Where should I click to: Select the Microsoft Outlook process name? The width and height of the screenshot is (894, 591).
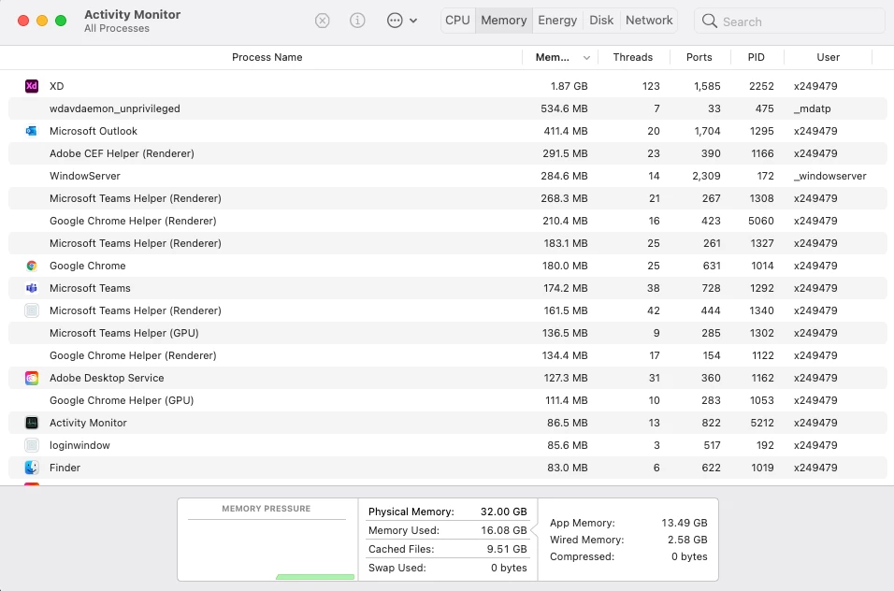click(x=93, y=131)
